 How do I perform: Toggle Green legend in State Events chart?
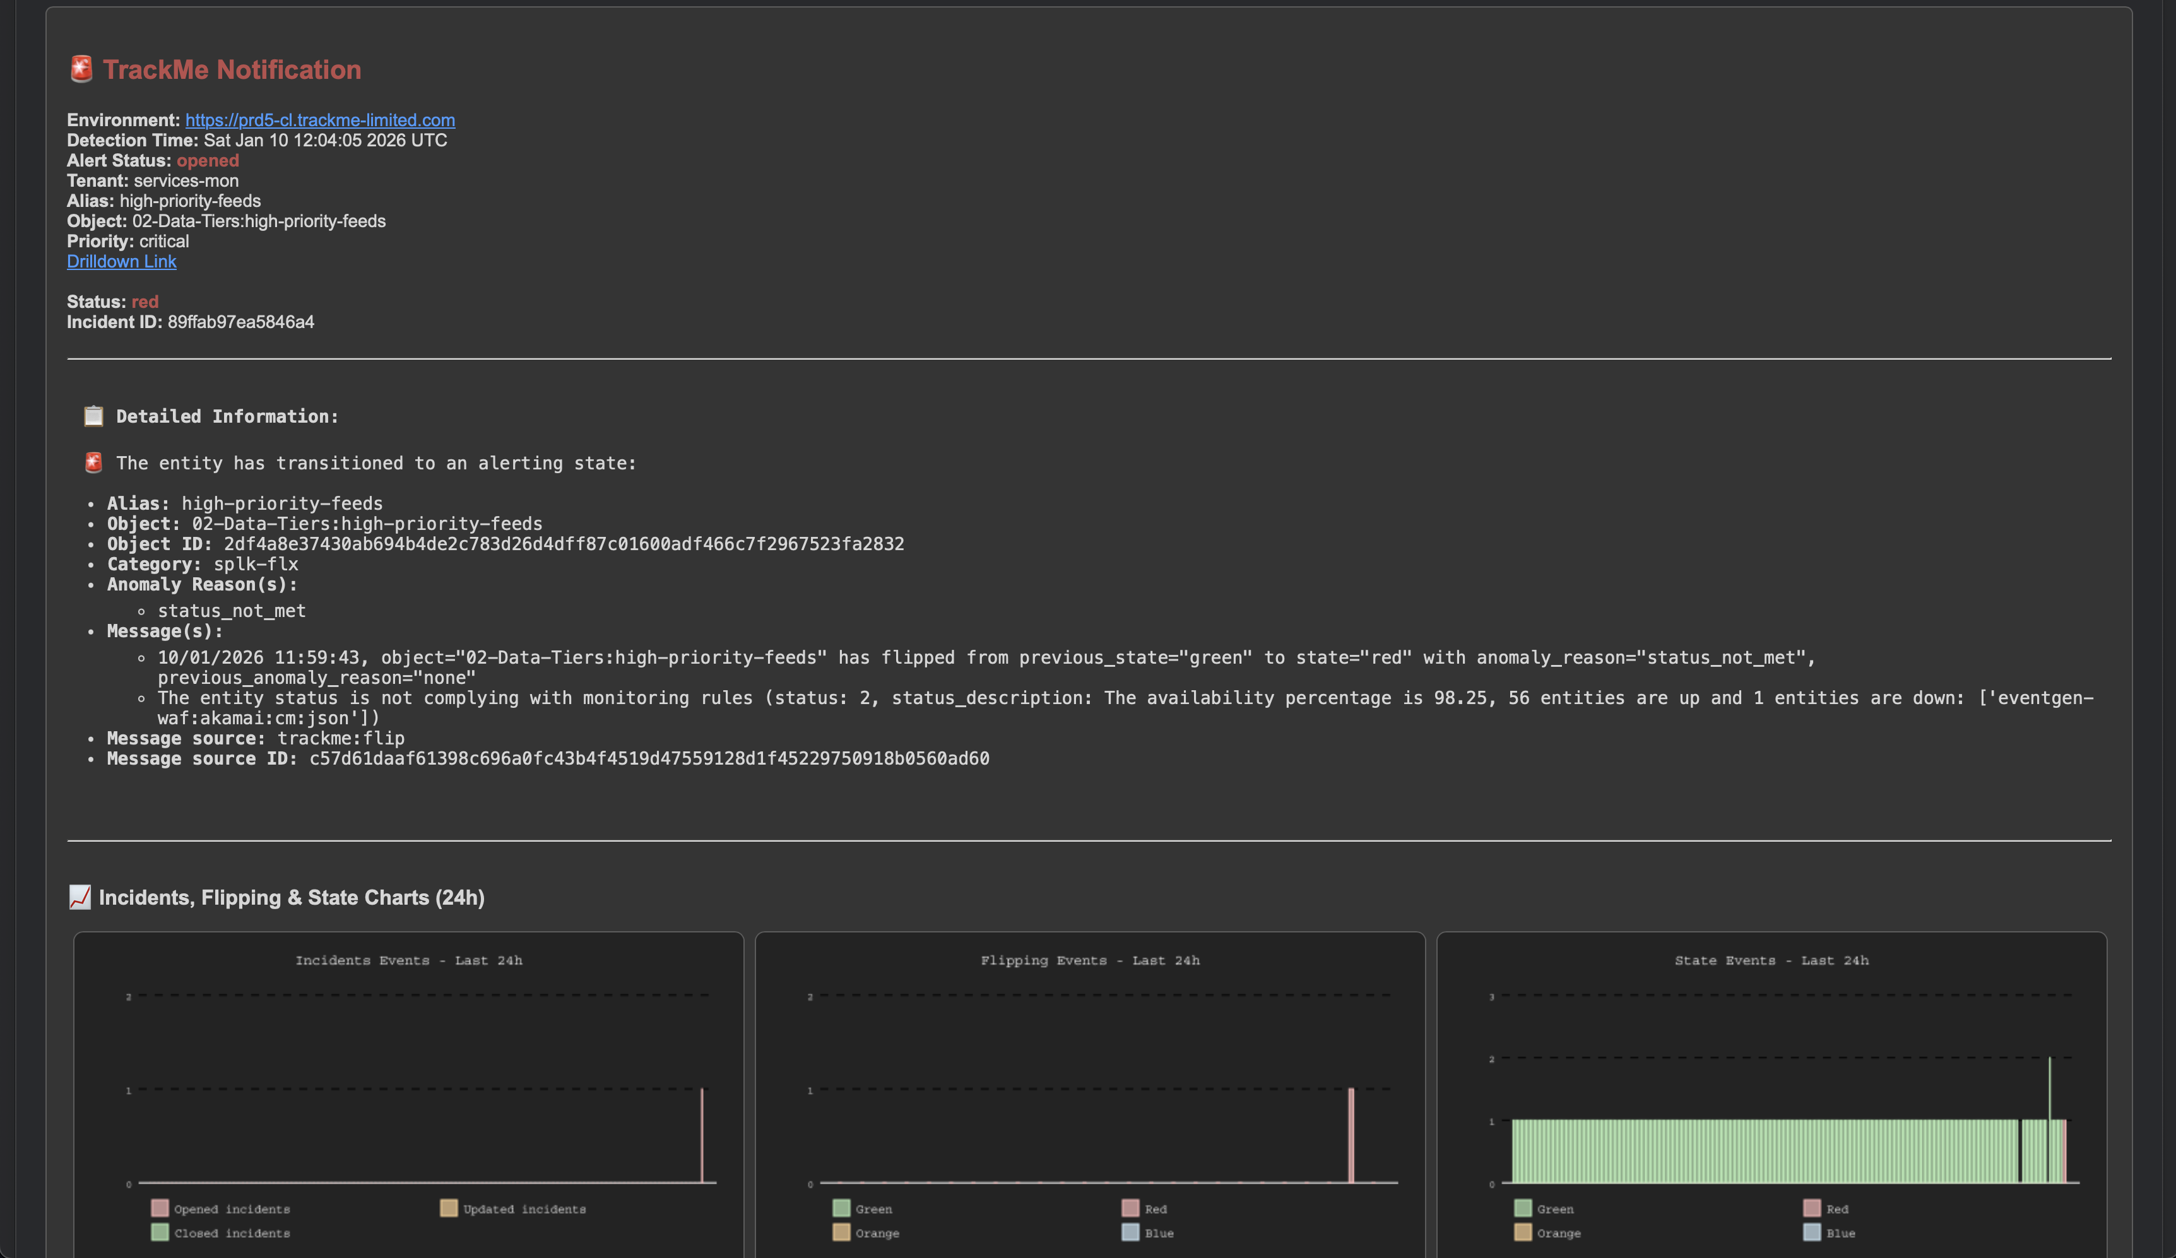[1522, 1208]
